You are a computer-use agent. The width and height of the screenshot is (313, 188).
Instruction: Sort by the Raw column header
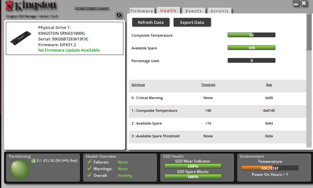[269, 85]
